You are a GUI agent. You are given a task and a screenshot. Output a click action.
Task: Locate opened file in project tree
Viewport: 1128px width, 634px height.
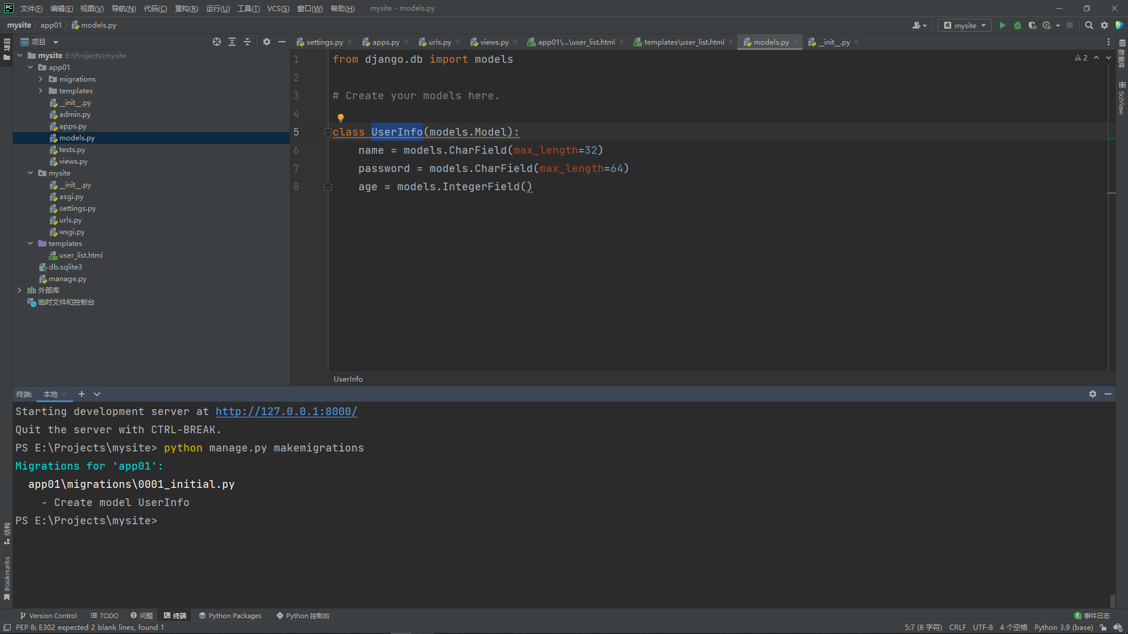tap(217, 42)
